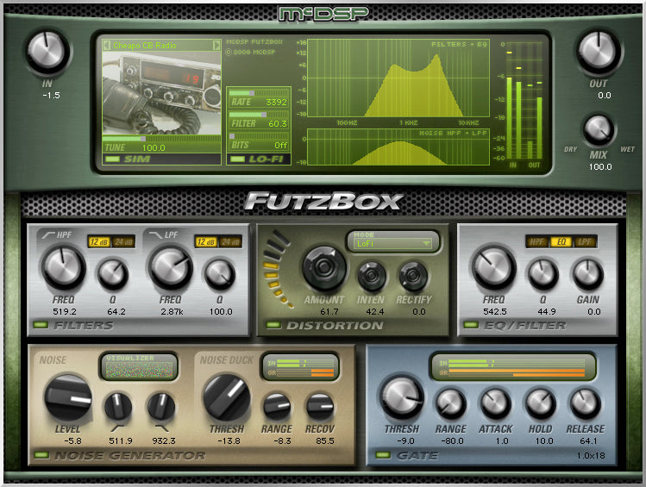Click the previous SIM model left arrow
The width and height of the screenshot is (646, 487).
[106, 45]
